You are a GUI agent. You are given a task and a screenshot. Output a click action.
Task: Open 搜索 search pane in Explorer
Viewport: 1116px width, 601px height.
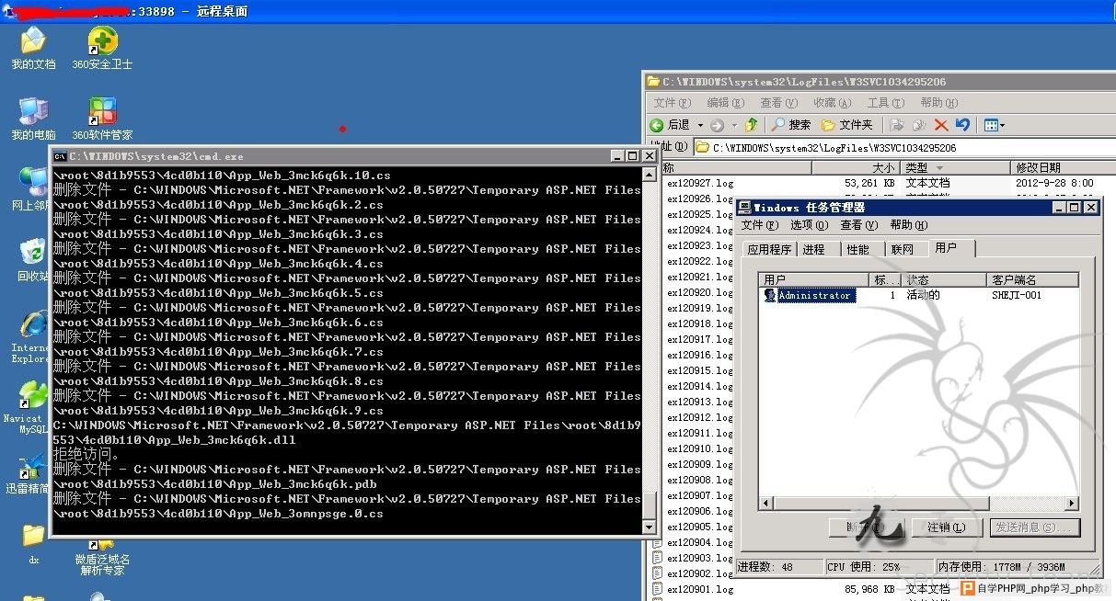(791, 125)
